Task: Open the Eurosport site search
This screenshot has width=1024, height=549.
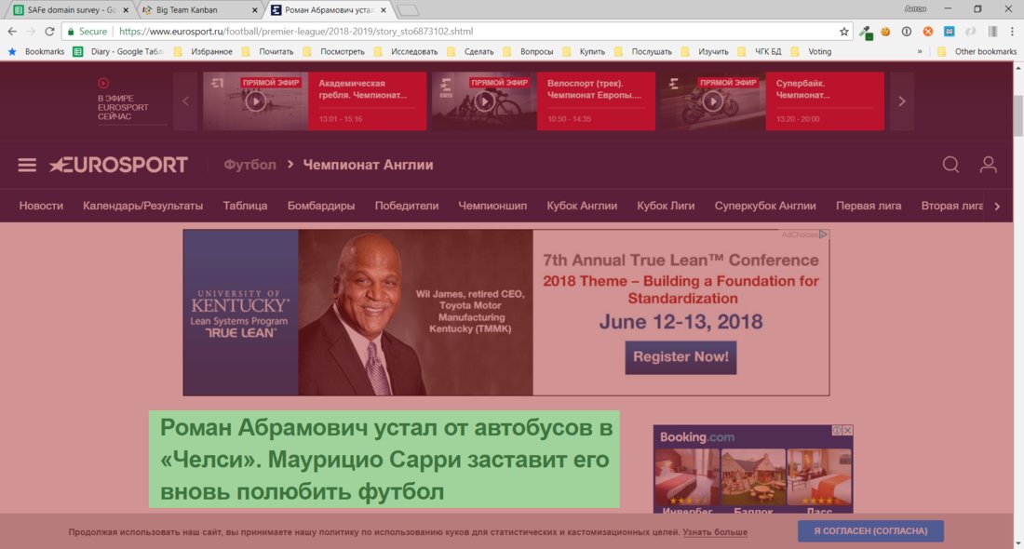Action: (950, 165)
